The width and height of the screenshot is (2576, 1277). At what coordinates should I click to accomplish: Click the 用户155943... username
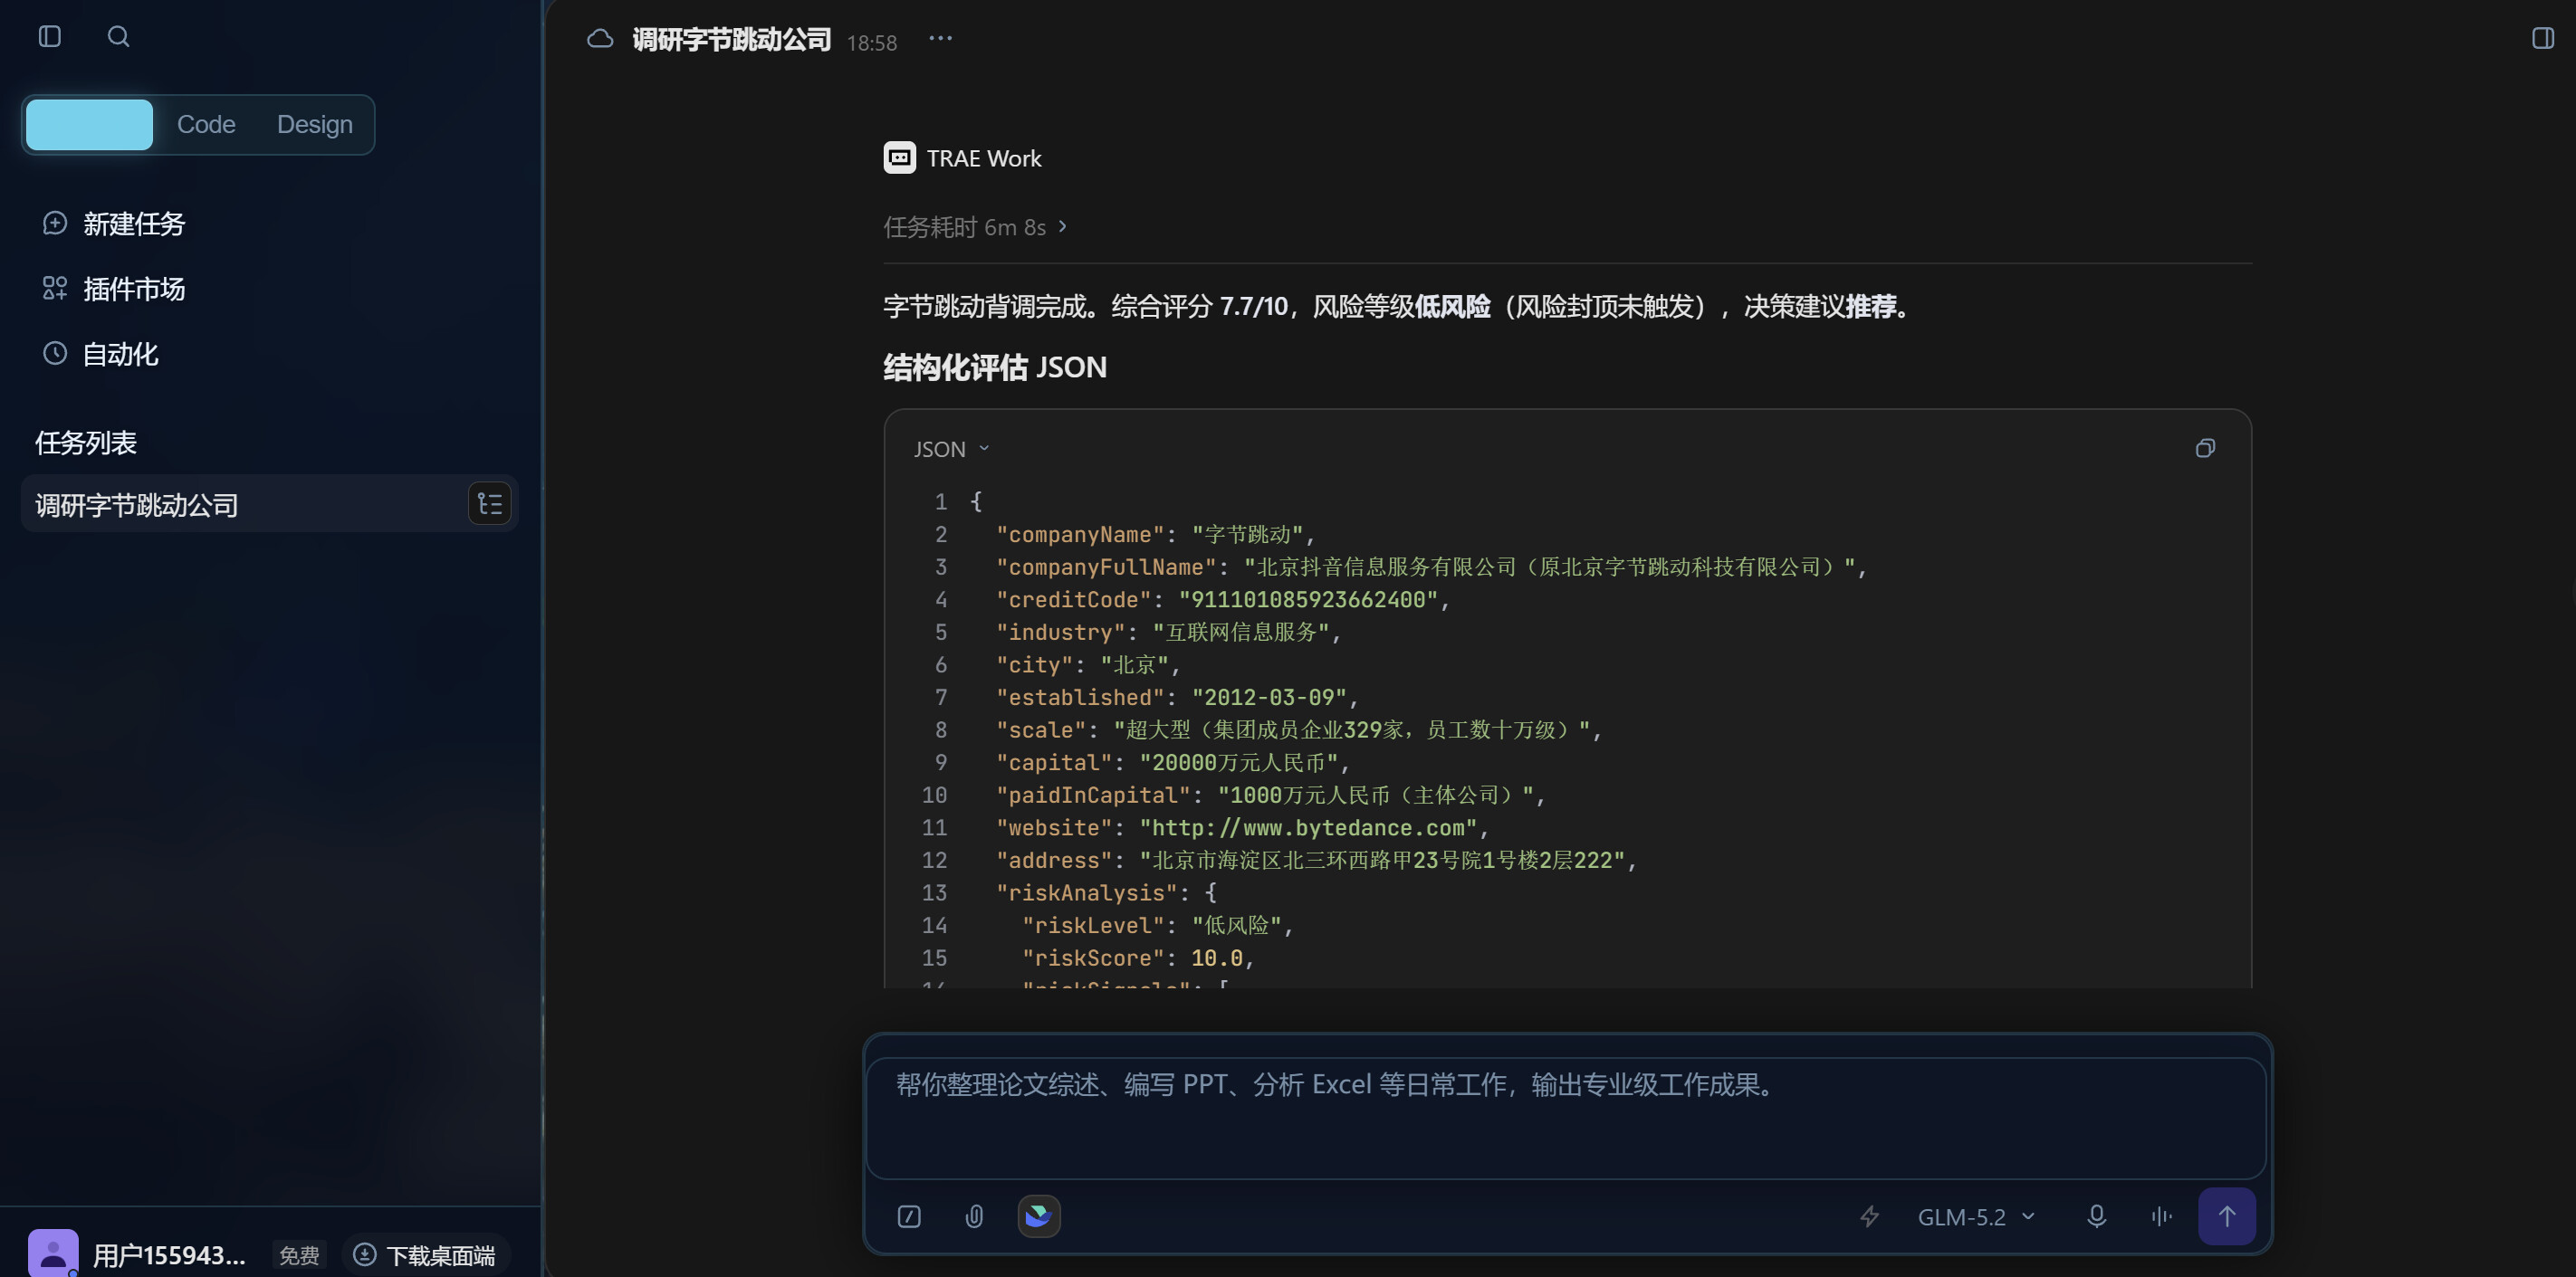169,1256
